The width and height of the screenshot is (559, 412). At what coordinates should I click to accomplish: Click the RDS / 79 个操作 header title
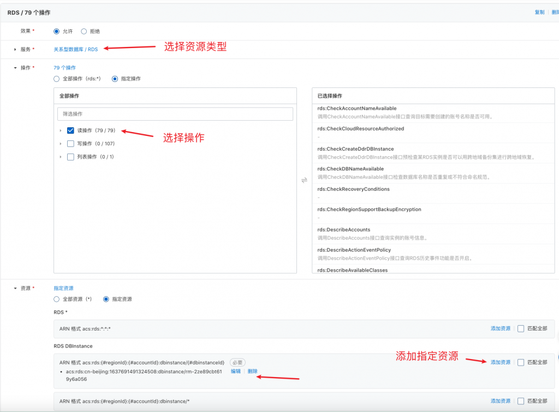click(x=29, y=13)
